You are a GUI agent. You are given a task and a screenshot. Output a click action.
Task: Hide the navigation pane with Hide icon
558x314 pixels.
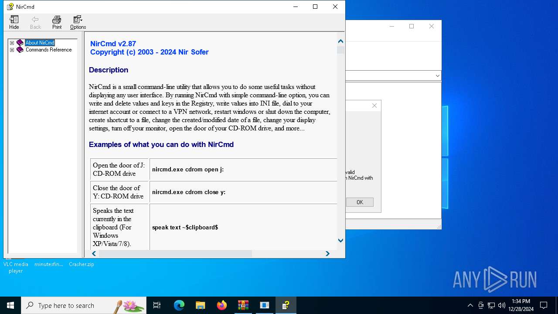14,22
